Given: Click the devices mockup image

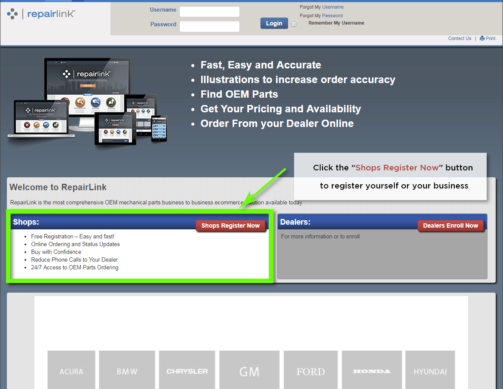Looking at the screenshot, I should point(87,102).
